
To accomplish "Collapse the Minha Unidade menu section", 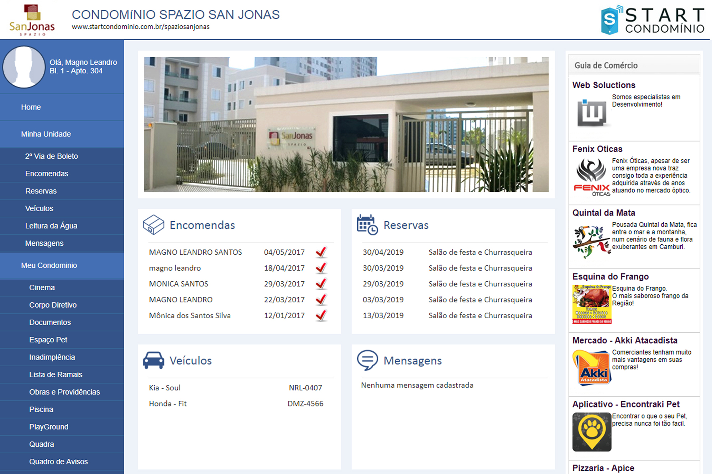I will tap(46, 134).
